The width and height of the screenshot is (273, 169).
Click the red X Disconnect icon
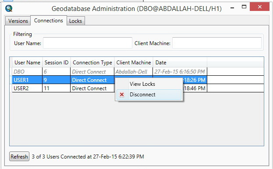click(x=122, y=95)
